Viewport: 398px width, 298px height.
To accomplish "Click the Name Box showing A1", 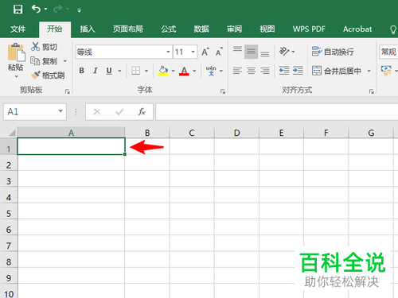I will [34, 112].
